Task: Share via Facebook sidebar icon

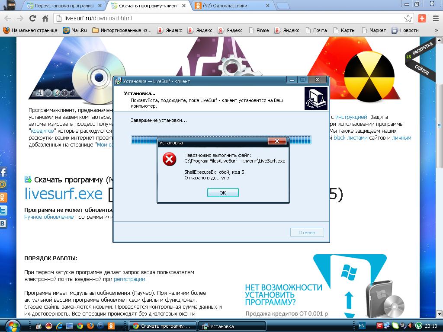Action: (3, 172)
